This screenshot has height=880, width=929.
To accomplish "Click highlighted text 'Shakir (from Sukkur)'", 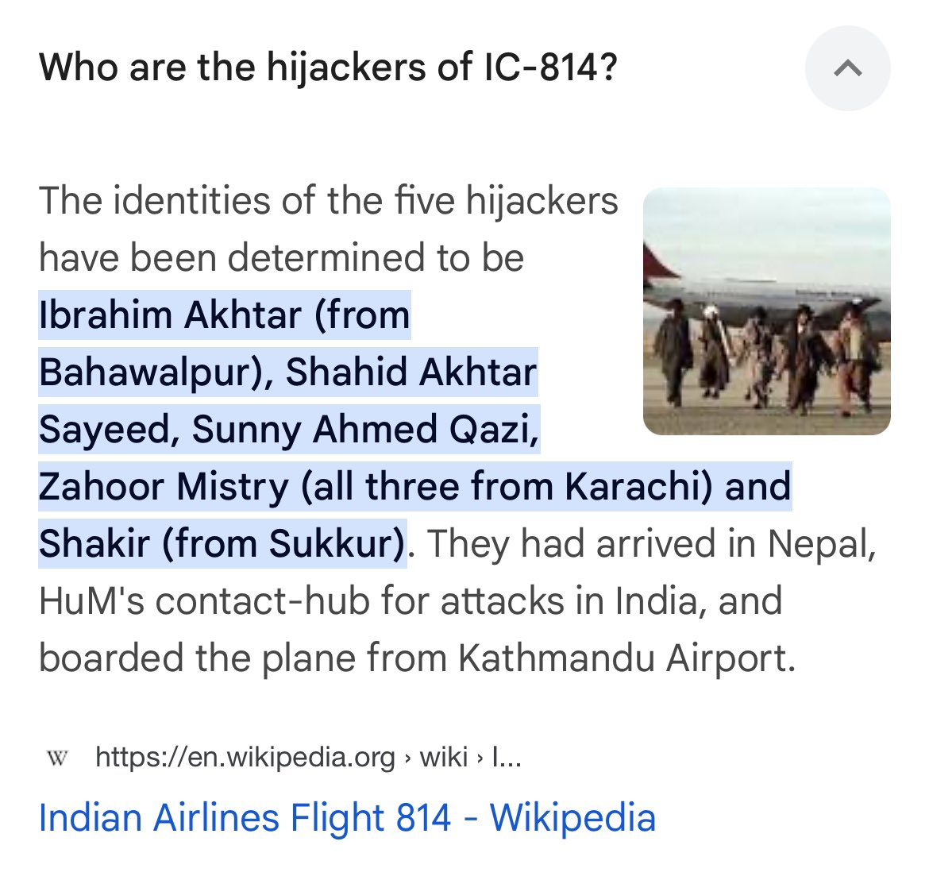I will (x=222, y=543).
